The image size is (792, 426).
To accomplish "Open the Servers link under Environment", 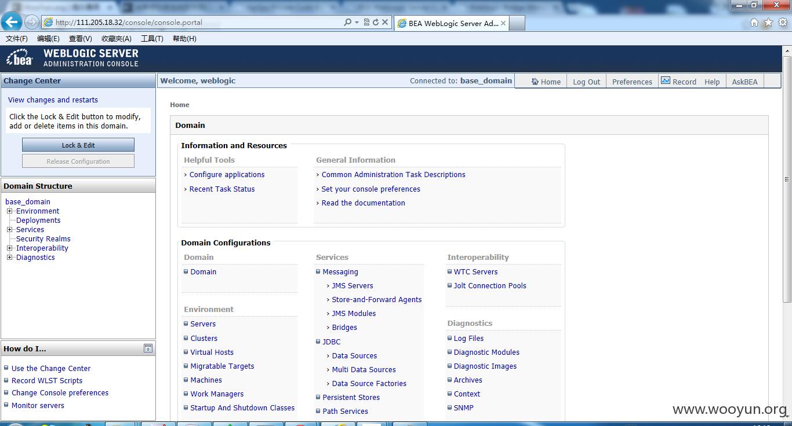I will pyautogui.click(x=203, y=324).
